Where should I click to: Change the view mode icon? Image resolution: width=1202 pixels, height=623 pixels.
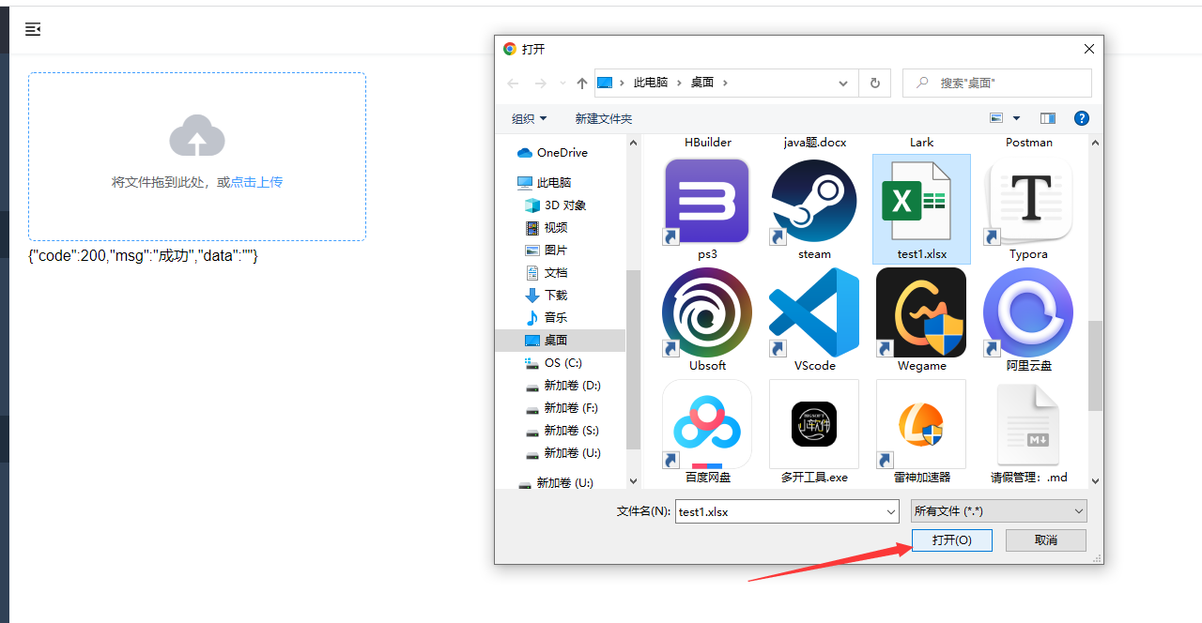coord(997,118)
